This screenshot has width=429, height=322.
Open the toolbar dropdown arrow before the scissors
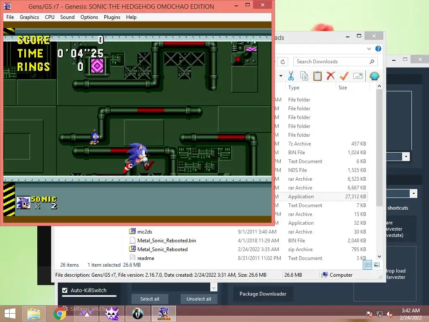(281, 76)
